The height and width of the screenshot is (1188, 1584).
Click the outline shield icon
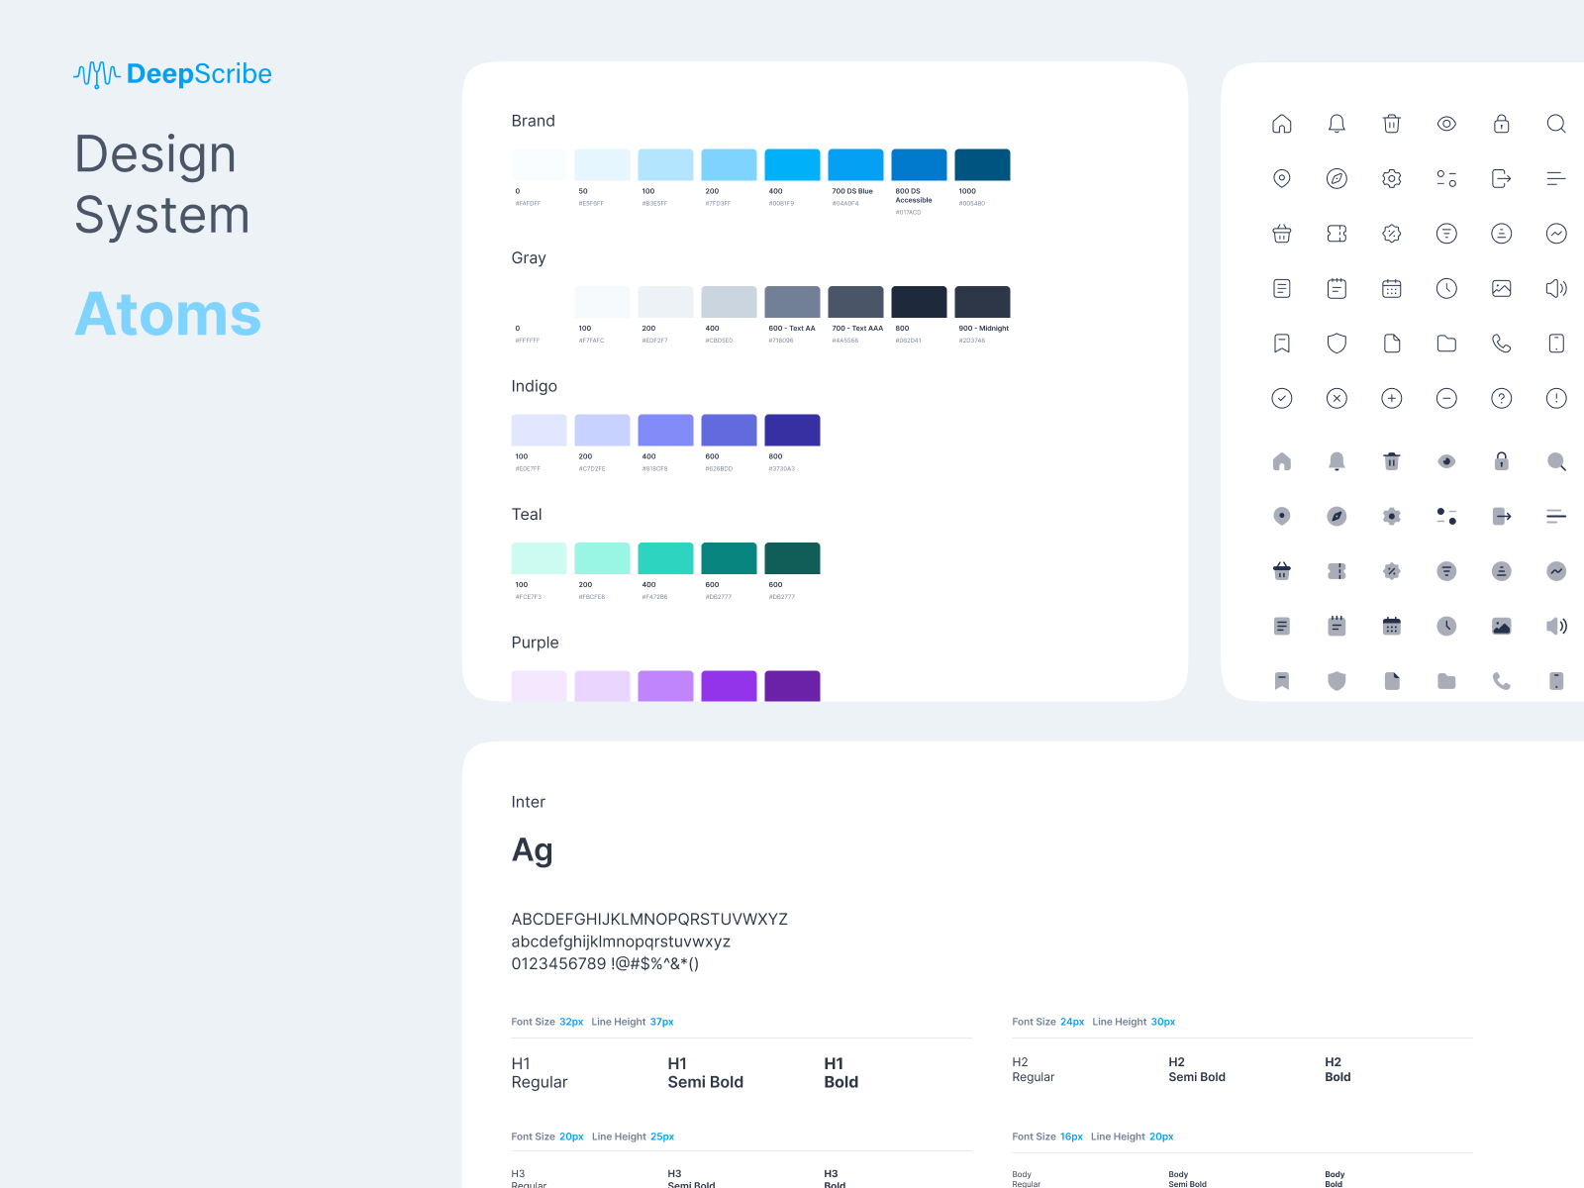[x=1336, y=344]
